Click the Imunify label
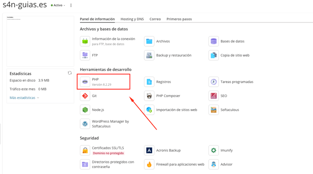 click(227, 150)
